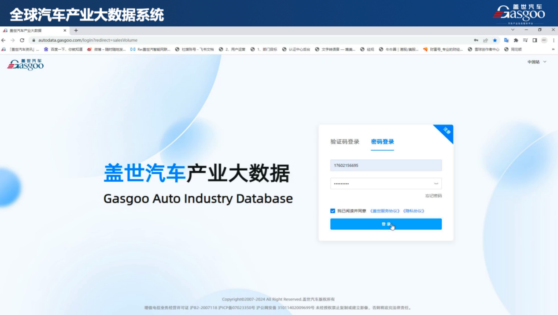558x315 pixels.
Task: Click the address bar URL
Action: 88,40
